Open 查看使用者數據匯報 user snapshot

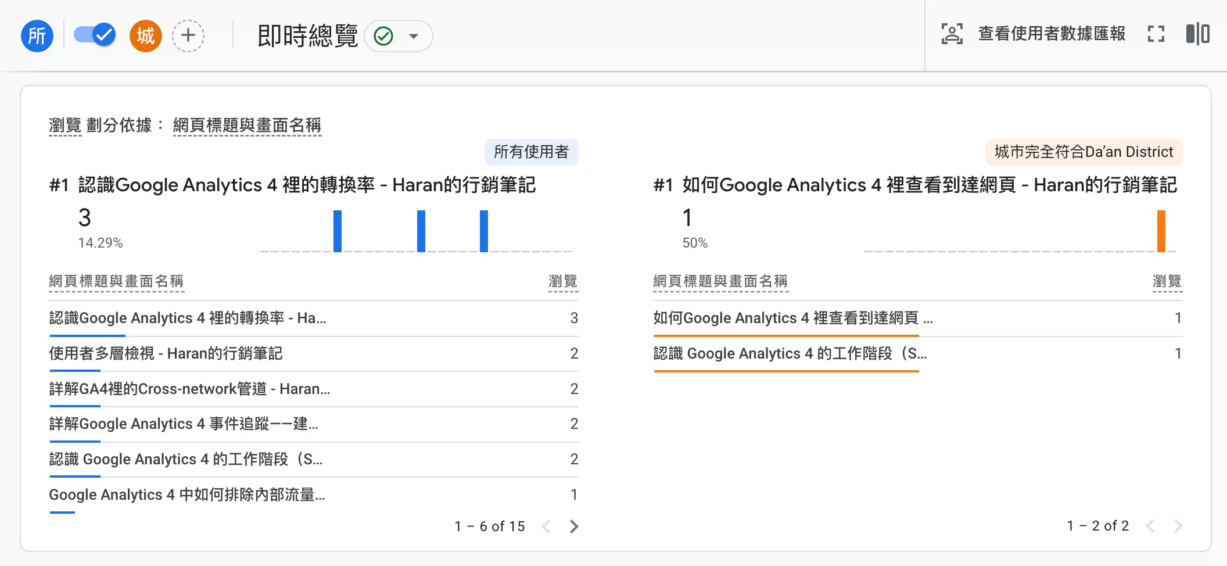coord(1052,34)
